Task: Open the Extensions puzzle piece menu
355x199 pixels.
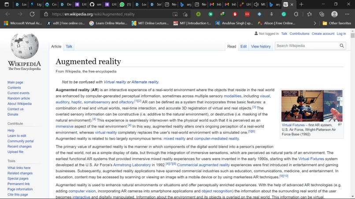Action: pyautogui.click(x=296, y=14)
